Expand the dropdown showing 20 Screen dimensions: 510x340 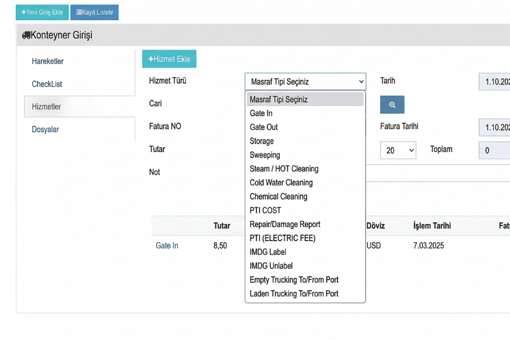click(x=398, y=151)
